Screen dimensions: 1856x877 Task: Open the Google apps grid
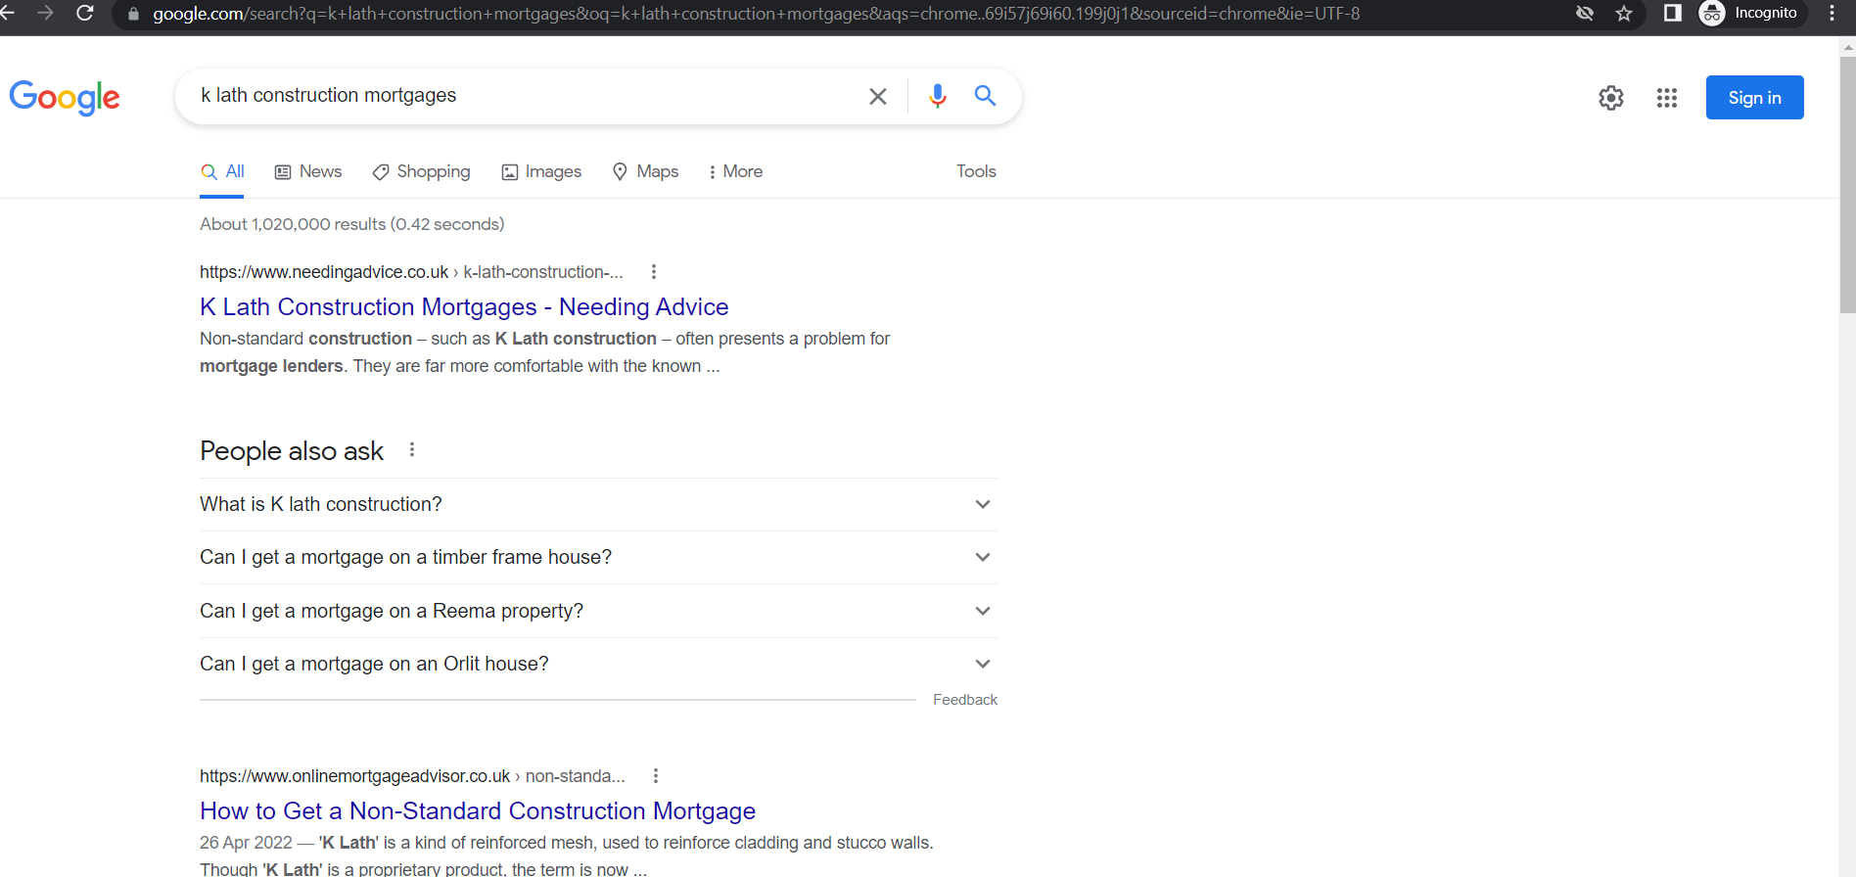[1666, 98]
